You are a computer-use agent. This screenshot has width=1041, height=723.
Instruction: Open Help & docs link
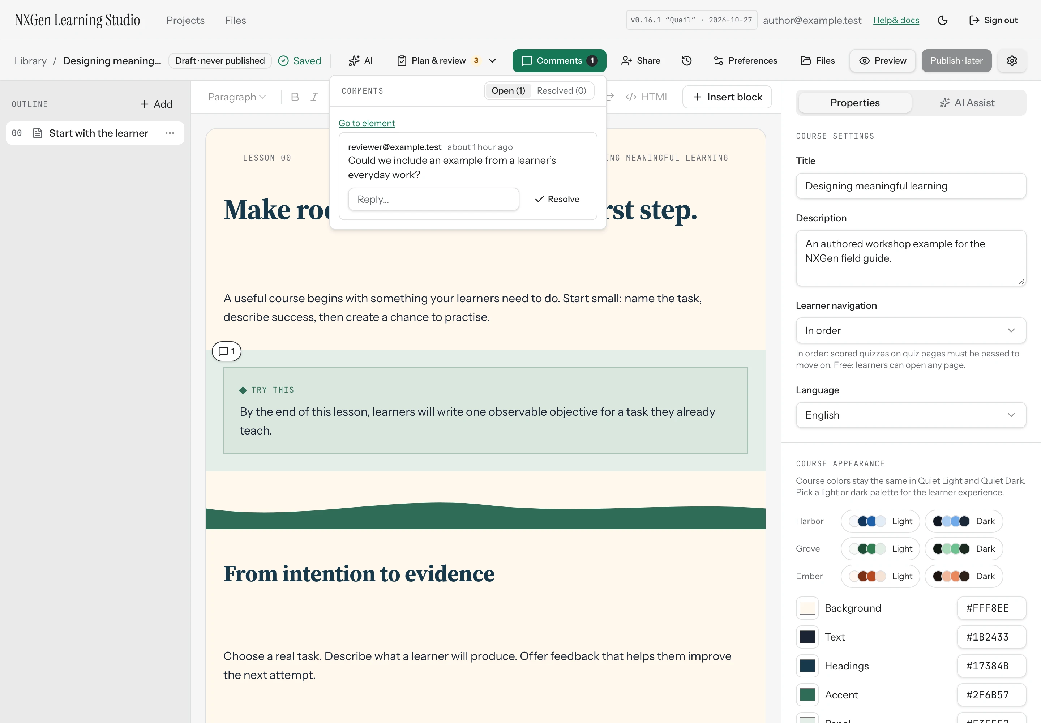click(896, 20)
